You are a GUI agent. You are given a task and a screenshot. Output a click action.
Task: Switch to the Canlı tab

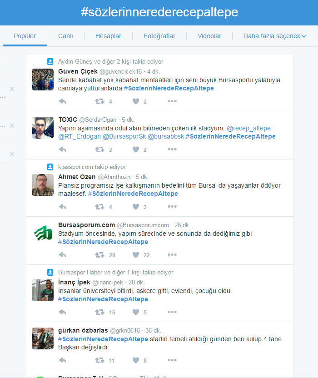tap(65, 36)
